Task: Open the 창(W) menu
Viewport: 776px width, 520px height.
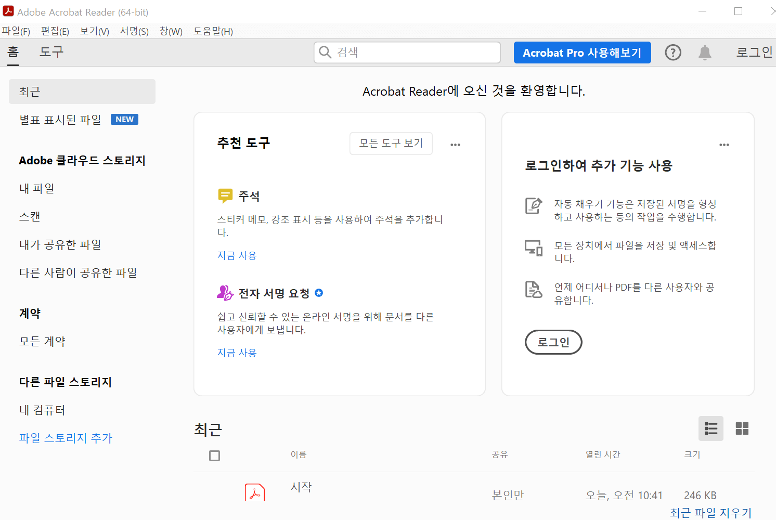Action: (171, 31)
